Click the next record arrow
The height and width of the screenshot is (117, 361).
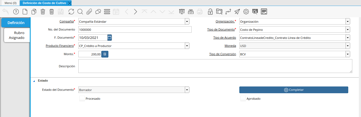[x=136, y=12]
